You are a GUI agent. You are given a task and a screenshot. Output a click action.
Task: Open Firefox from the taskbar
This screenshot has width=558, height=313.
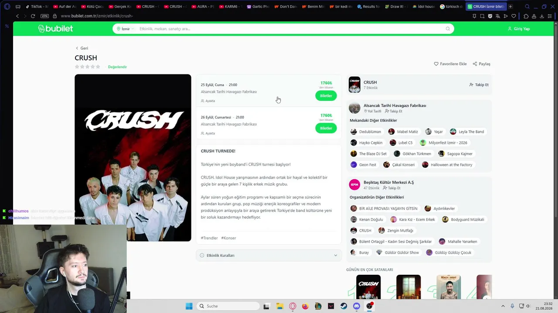(x=305, y=306)
